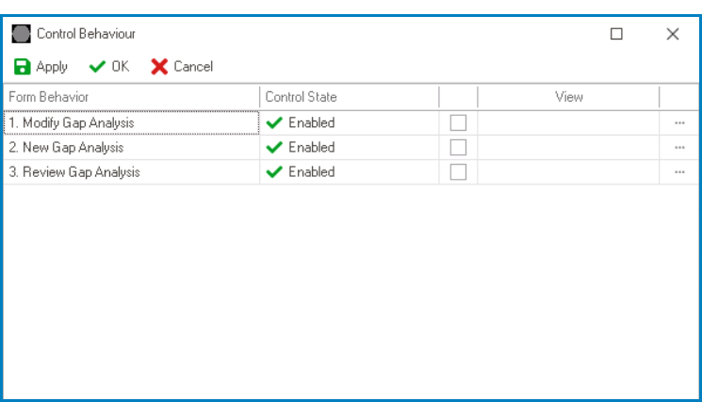Open ellipsis menu for New Gap Analysis
702x402 pixels.
[x=679, y=148]
